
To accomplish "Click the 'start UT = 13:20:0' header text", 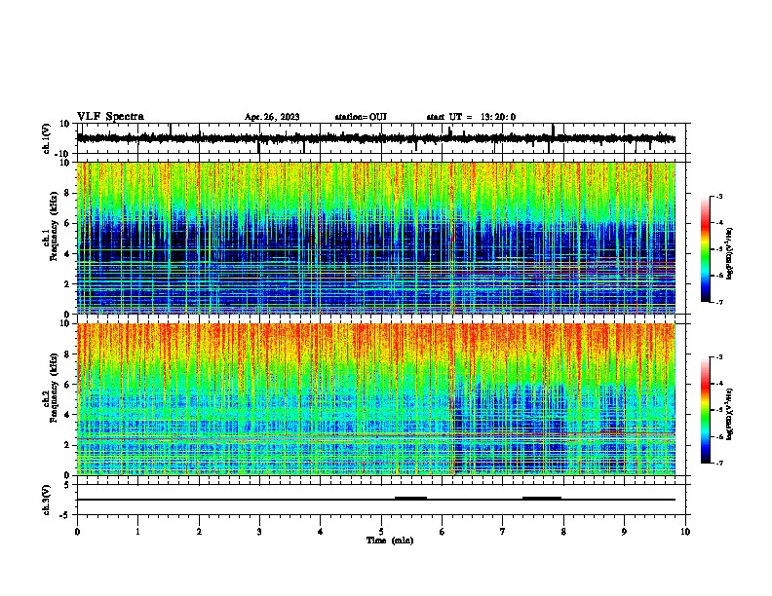I will [x=471, y=117].
